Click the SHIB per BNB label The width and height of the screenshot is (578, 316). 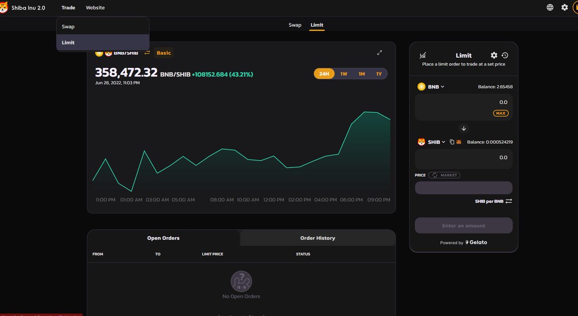489,201
